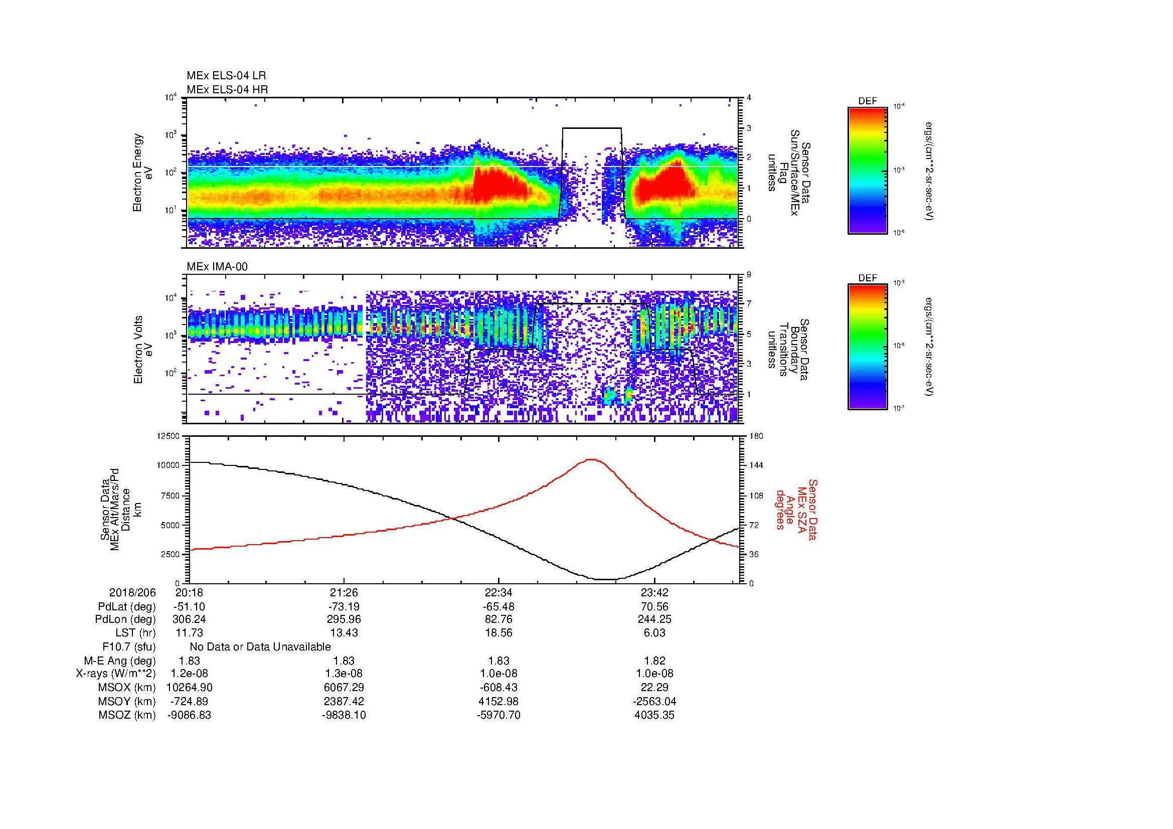The image size is (1173, 829).
Task: Click the MSOY (km) row label
Action: tap(127, 701)
